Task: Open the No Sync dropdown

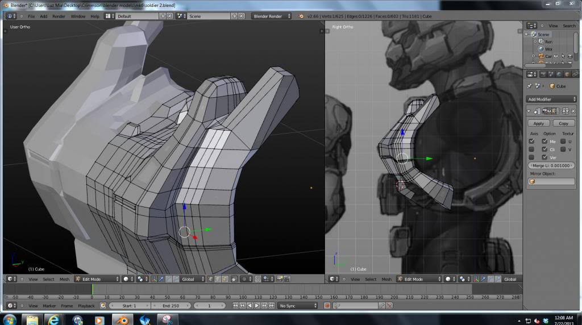Action: pos(298,306)
